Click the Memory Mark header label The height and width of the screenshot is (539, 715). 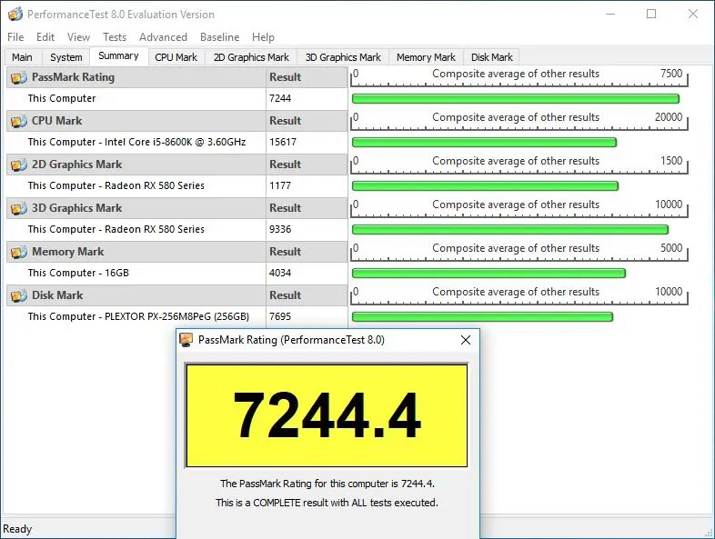[x=68, y=252]
